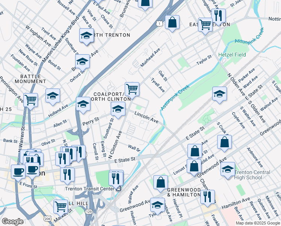Open the school marker near Oxford St
The image size is (281, 226).
pos(82,61)
